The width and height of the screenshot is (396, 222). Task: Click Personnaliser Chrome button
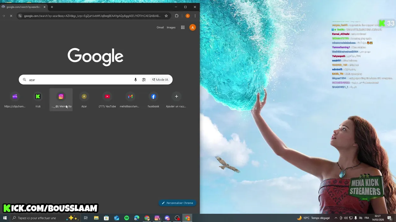[177, 203]
